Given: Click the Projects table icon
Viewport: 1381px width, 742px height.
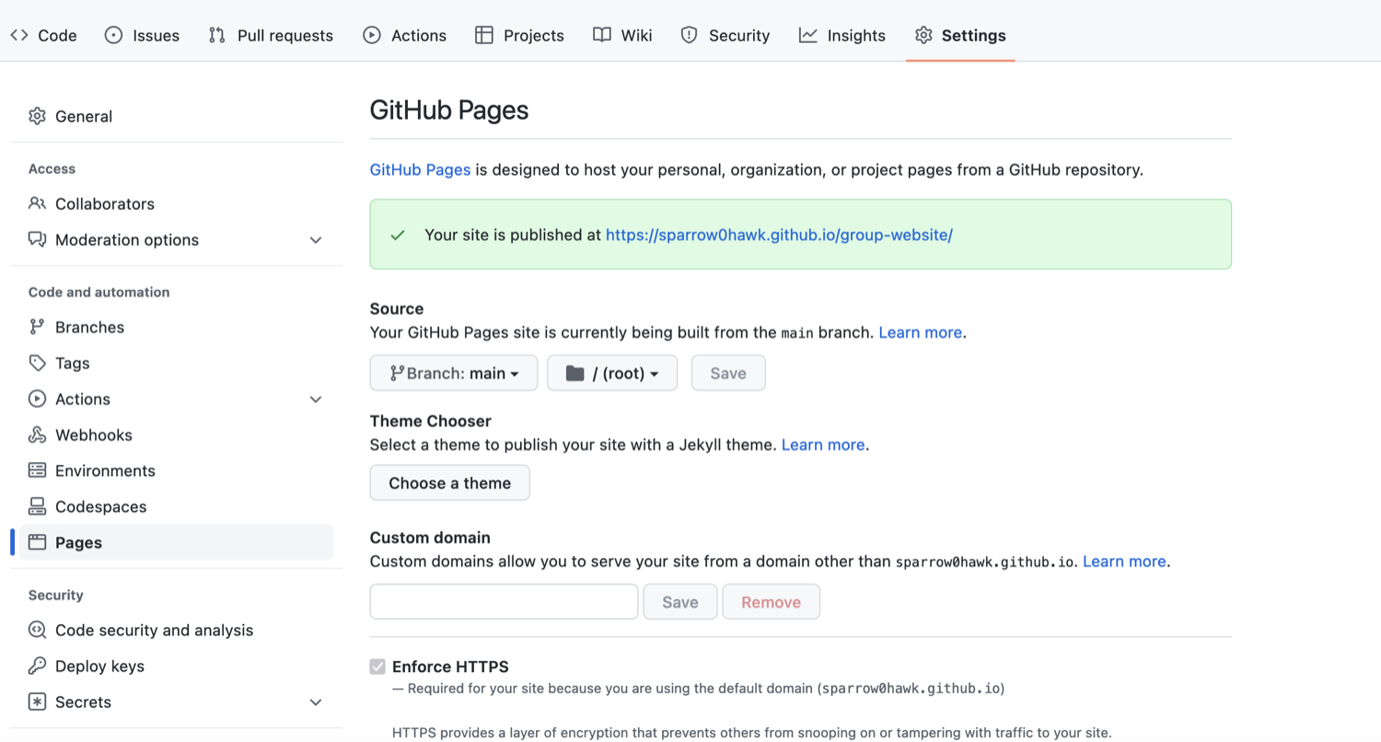Looking at the screenshot, I should [484, 35].
